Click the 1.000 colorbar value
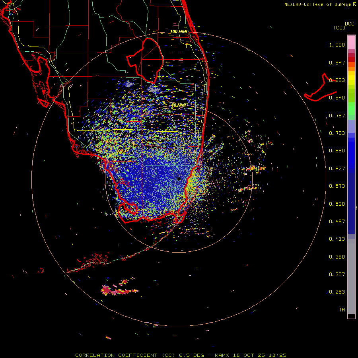The image size is (358, 358). pyautogui.click(x=337, y=45)
